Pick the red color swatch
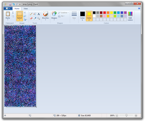This screenshot has height=121, width=145. coord(104,12)
